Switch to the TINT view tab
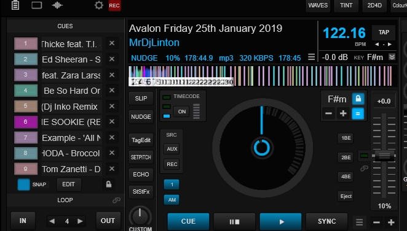 346,6
